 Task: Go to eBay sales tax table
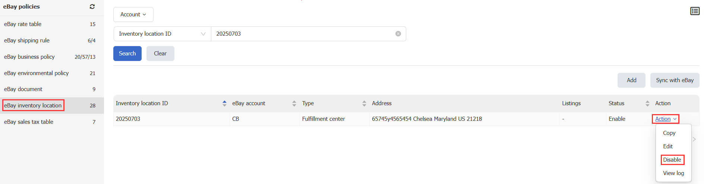(29, 122)
